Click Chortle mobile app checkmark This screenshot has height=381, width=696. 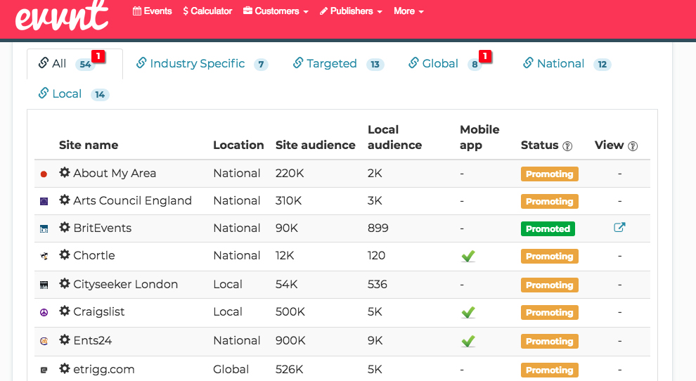(x=468, y=256)
